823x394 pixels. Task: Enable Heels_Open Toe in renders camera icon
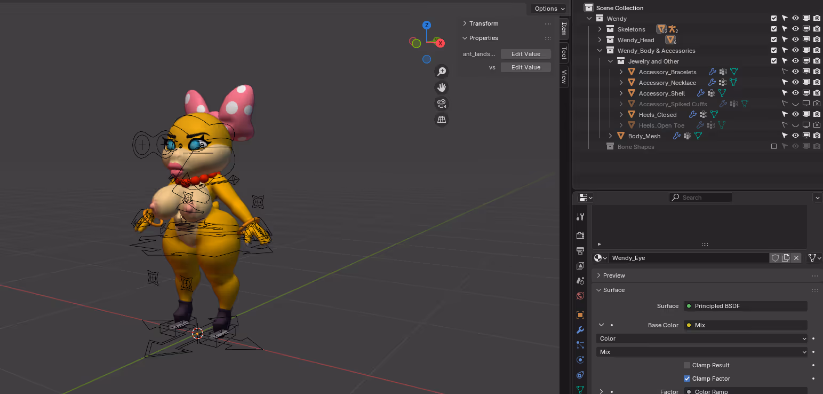[817, 125]
